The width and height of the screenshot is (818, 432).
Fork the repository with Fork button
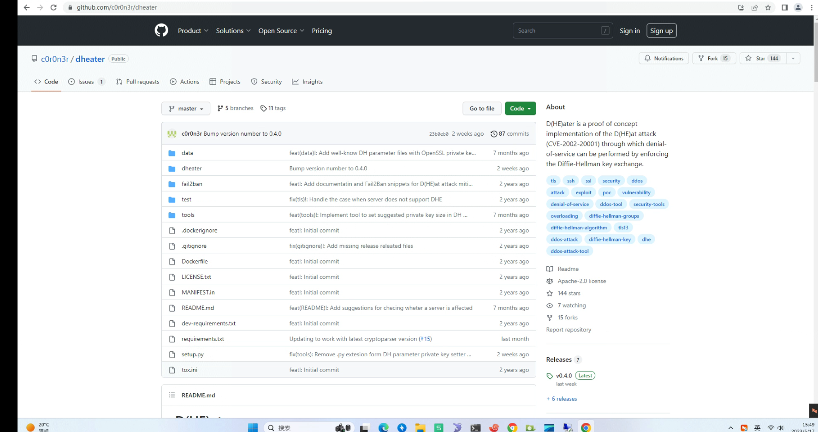714,59
